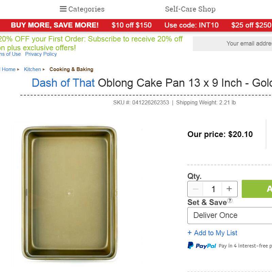Go to the Kitchen breadcrumb link
Image resolution: width=272 pixels, height=272 pixels.
(x=32, y=69)
